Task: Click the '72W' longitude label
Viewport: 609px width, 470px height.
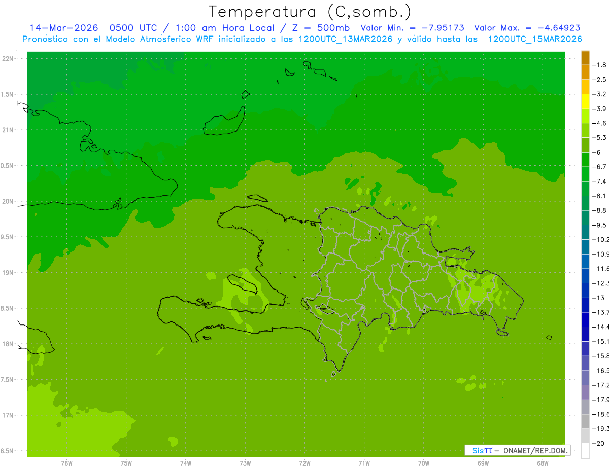Action: [x=304, y=463]
